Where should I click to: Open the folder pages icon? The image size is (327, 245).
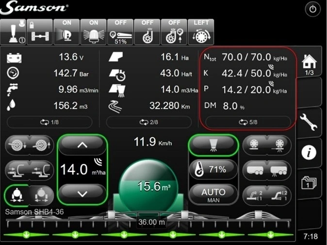point(309,183)
